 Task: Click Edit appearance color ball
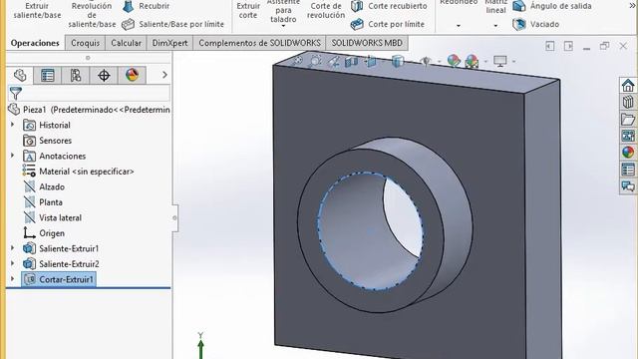(454, 61)
